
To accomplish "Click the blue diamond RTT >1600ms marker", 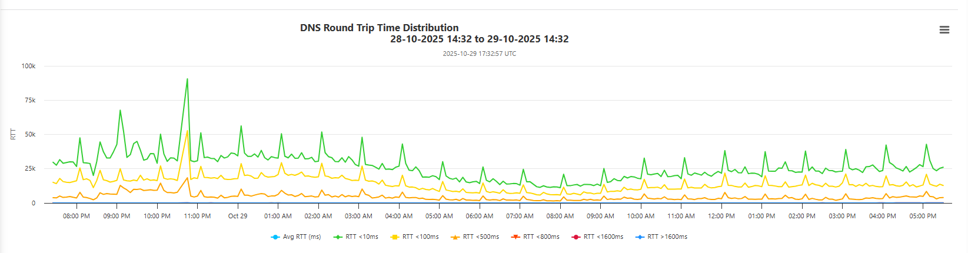I will click(x=640, y=237).
